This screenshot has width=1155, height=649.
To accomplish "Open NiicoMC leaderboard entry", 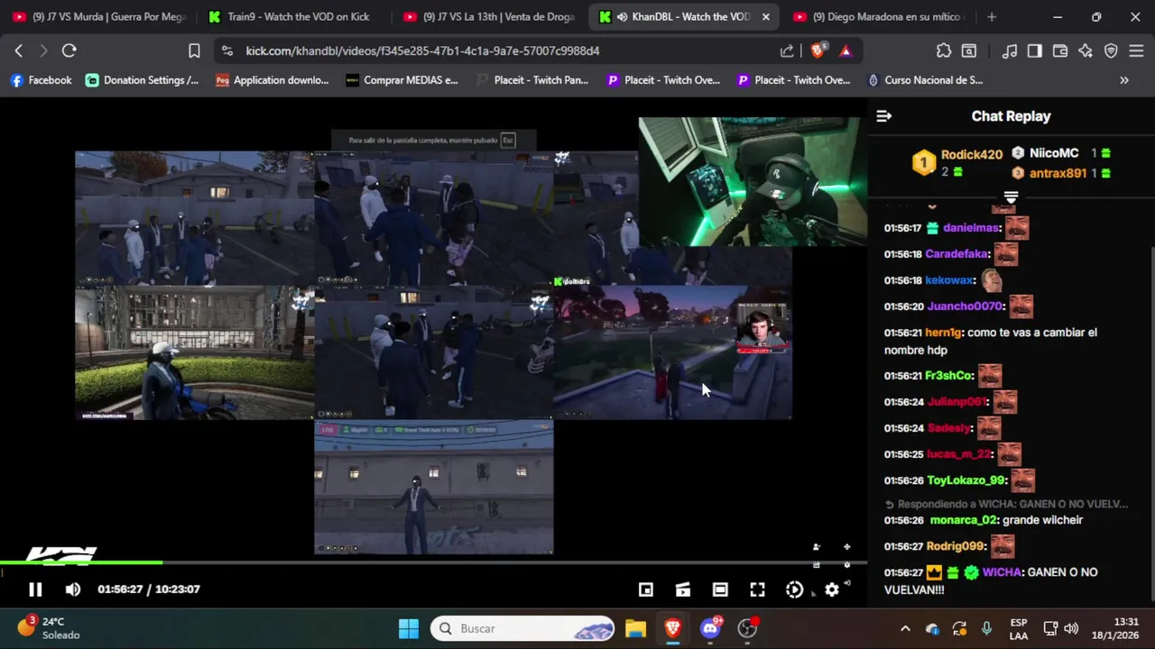I will pyautogui.click(x=1060, y=153).
